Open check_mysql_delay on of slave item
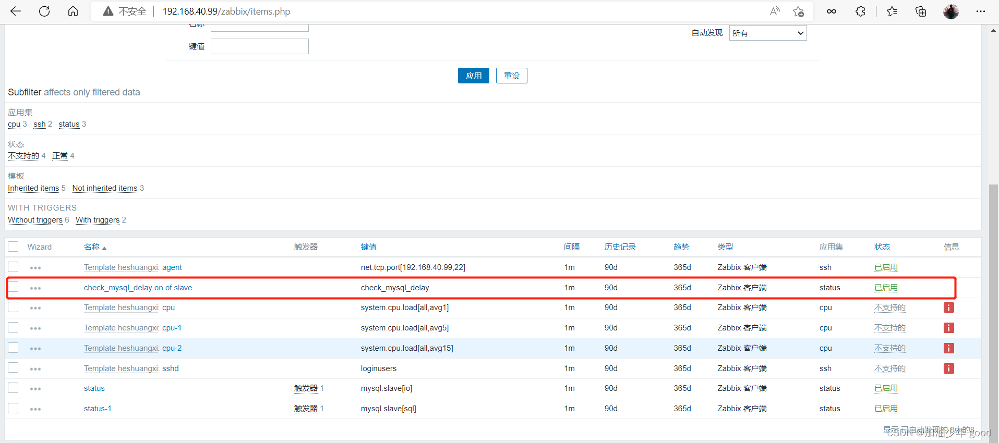The height and width of the screenshot is (443, 999). click(138, 288)
